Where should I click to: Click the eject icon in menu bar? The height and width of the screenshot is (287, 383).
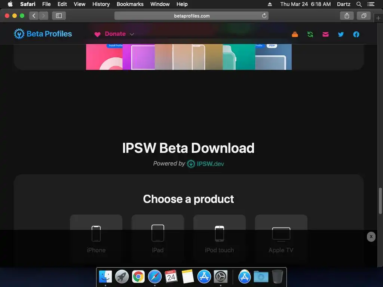[270, 4]
